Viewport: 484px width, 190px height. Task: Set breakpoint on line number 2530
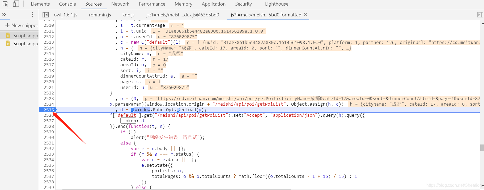[x=49, y=138]
